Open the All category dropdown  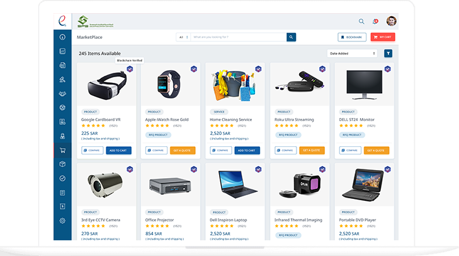point(183,37)
